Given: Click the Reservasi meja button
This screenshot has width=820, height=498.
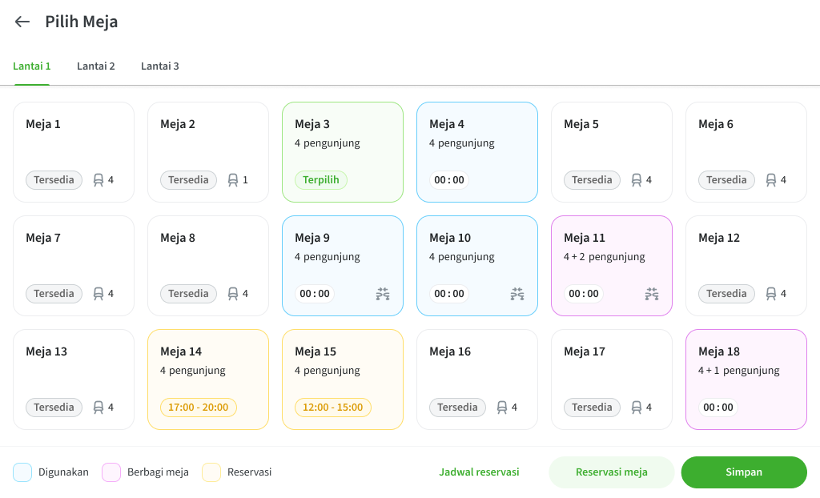Looking at the screenshot, I should (612, 472).
